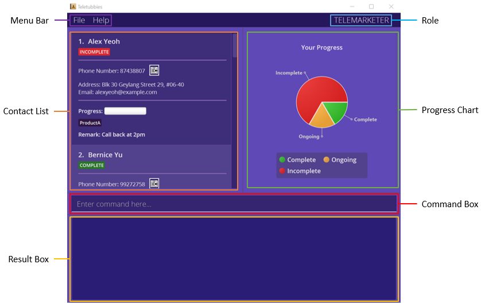Image resolution: width=481 pixels, height=303 pixels.
Task: Click the ProductA tag
Action: point(90,123)
